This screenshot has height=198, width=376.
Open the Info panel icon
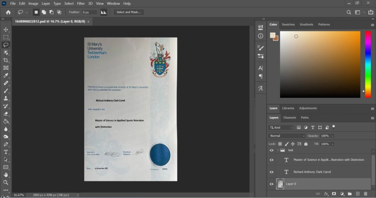click(261, 36)
